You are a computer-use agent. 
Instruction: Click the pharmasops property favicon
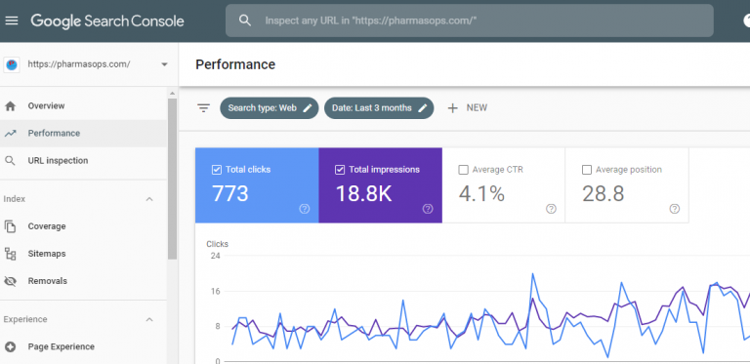(12, 64)
